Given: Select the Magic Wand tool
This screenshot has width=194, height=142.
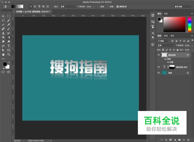Looking at the screenshot, I should [x=9, y=20].
